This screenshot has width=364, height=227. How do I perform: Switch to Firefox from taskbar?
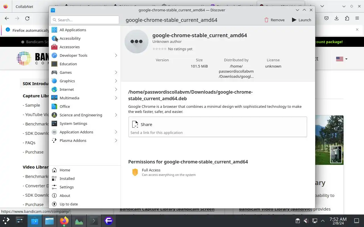(64, 221)
